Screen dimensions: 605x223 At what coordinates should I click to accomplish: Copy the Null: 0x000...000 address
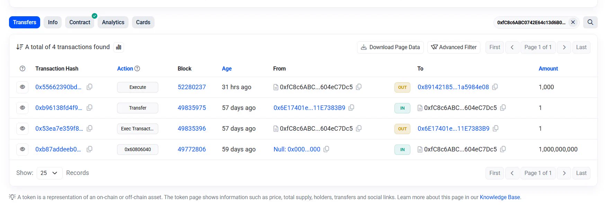pyautogui.click(x=326, y=149)
